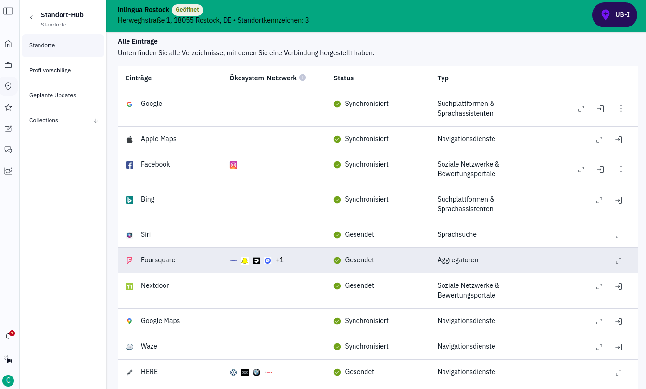Go back using the Standort-Hub chevron

[31, 17]
